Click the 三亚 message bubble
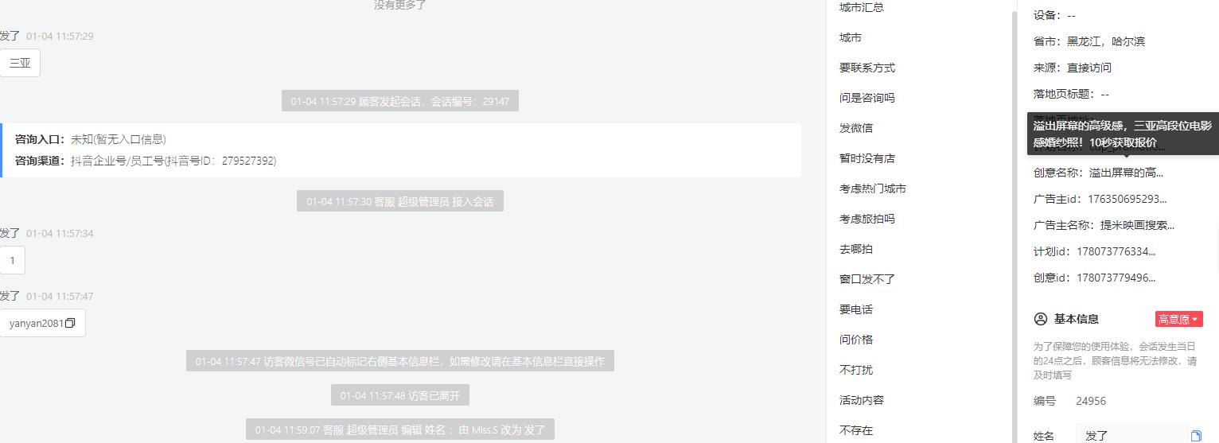Image resolution: width=1219 pixels, height=443 pixels. tap(20, 63)
